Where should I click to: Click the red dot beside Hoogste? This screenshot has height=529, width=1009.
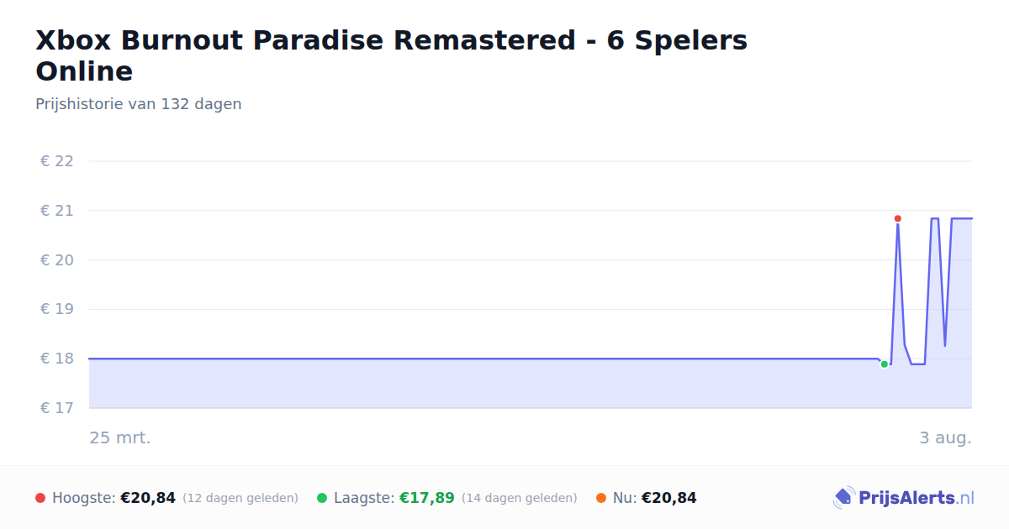pyautogui.click(x=40, y=498)
